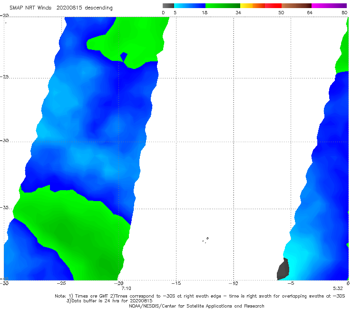Click the magenta-purple 64-80 segment of color bar

[329, 6]
